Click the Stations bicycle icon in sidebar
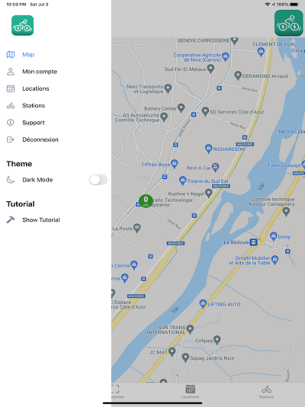The image size is (305, 407). (x=11, y=106)
